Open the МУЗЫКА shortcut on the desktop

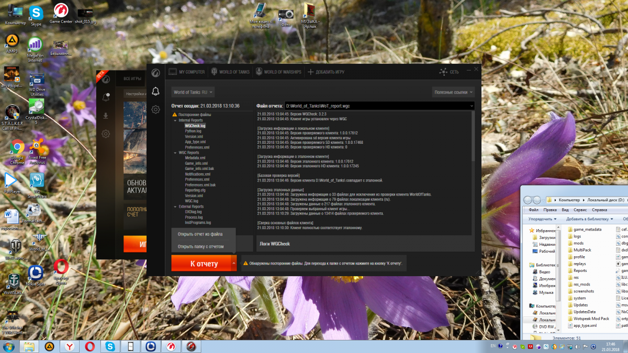[x=310, y=16]
